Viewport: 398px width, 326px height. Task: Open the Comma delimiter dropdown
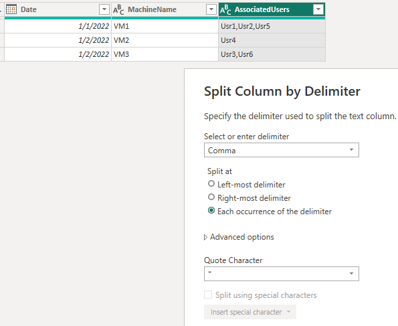(281, 150)
